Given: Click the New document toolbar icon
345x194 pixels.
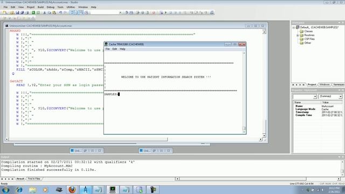Looking at the screenshot, I should click(x=4, y=13).
